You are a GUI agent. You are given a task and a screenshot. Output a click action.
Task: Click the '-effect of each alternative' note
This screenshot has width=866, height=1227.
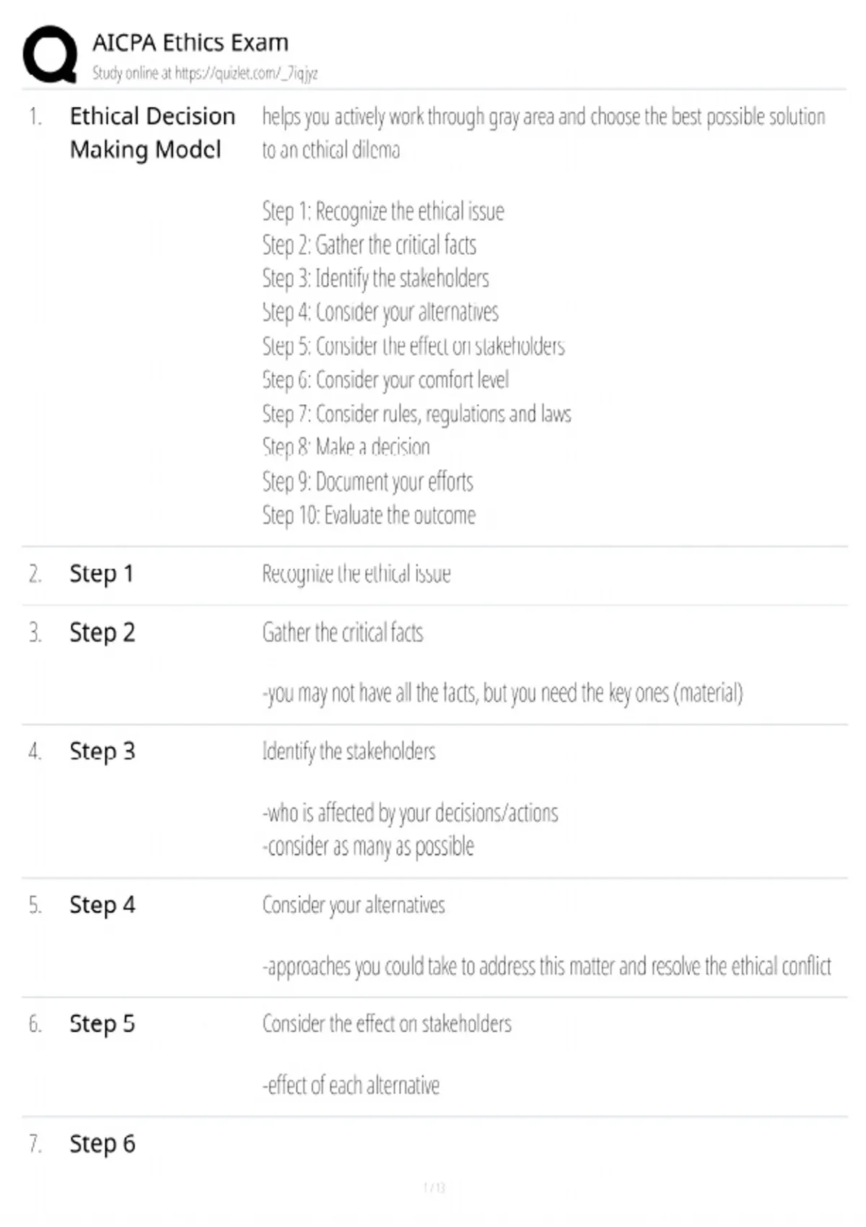351,1085
